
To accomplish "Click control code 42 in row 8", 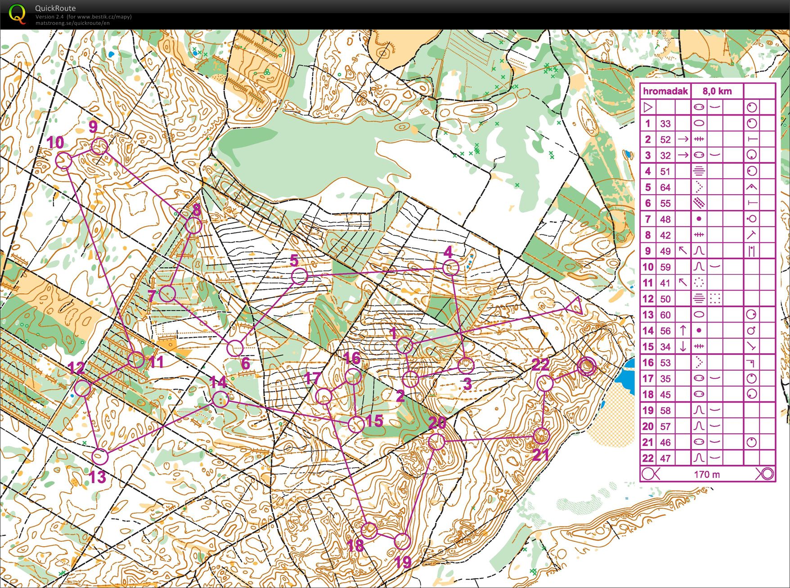I will pyautogui.click(x=665, y=235).
